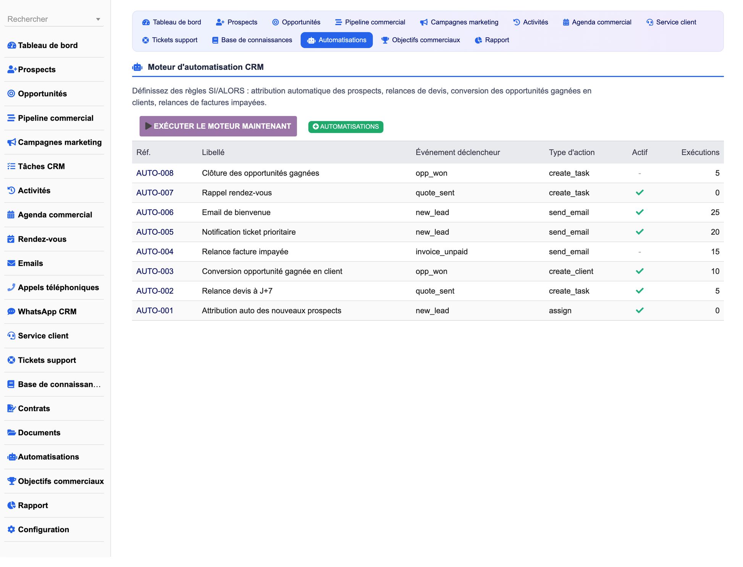Open the Rechercher dropdown arrow
This screenshot has height=567, width=743.
click(x=98, y=19)
